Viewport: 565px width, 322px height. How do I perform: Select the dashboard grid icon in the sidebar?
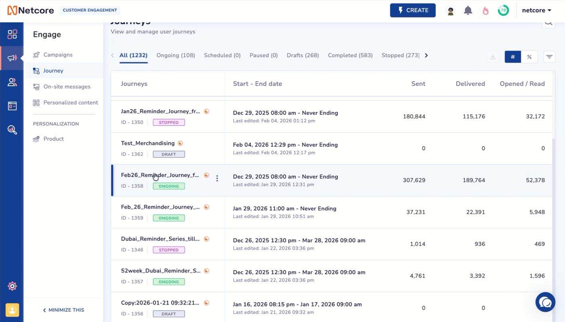pyautogui.click(x=12, y=34)
